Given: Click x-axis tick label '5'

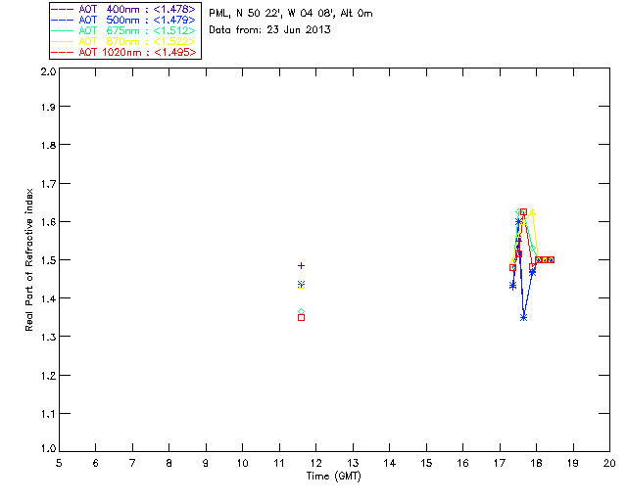Looking at the screenshot, I should pyautogui.click(x=59, y=464).
